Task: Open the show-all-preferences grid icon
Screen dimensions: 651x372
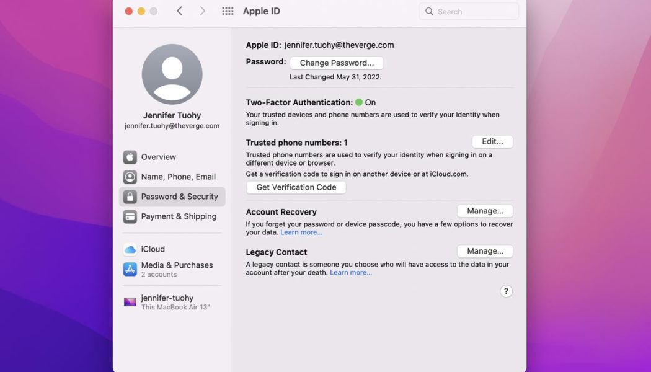Action: [228, 11]
